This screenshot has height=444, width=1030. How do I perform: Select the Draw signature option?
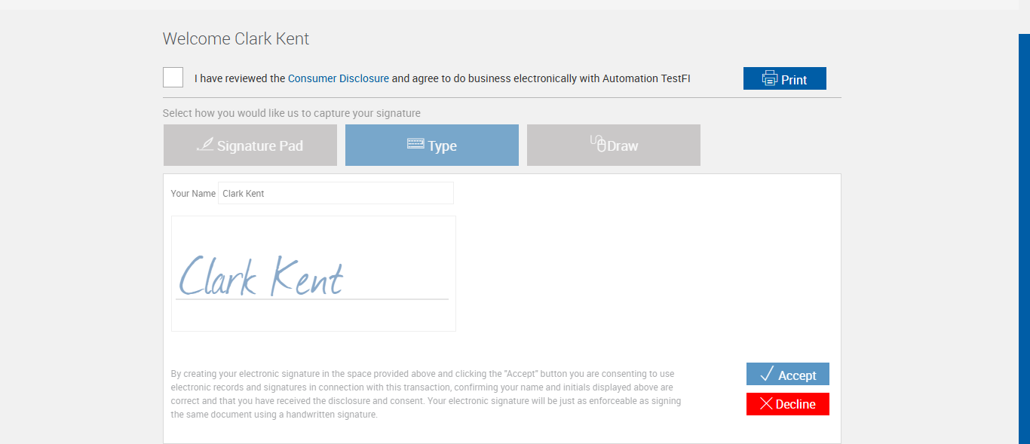(x=614, y=145)
